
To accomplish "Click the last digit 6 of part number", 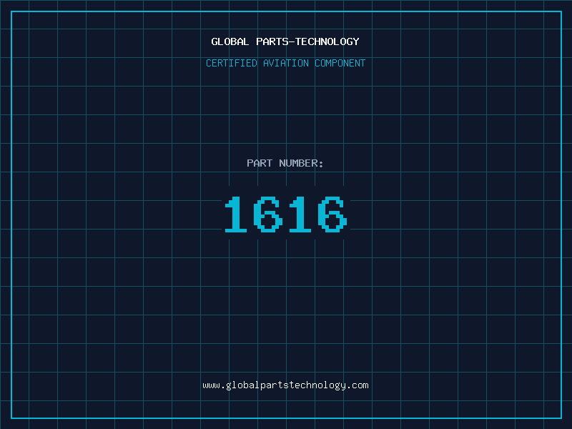I will coord(333,214).
